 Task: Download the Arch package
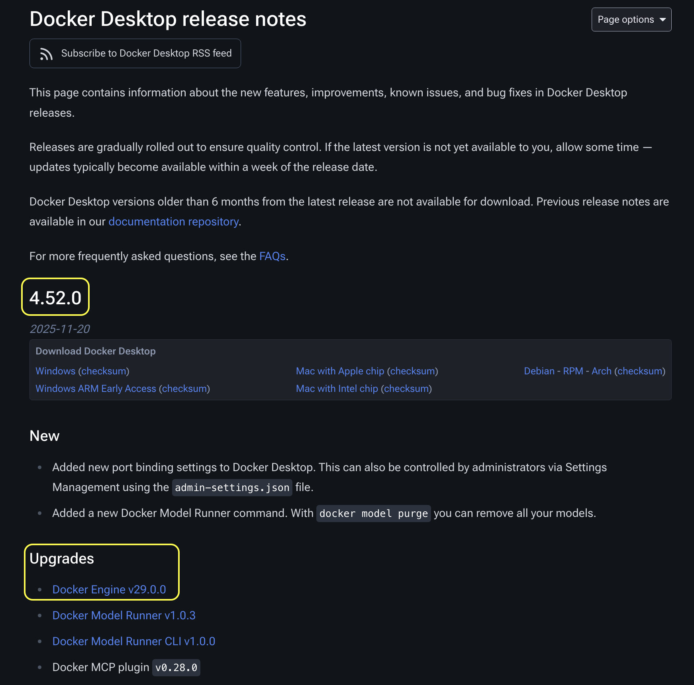coord(601,371)
